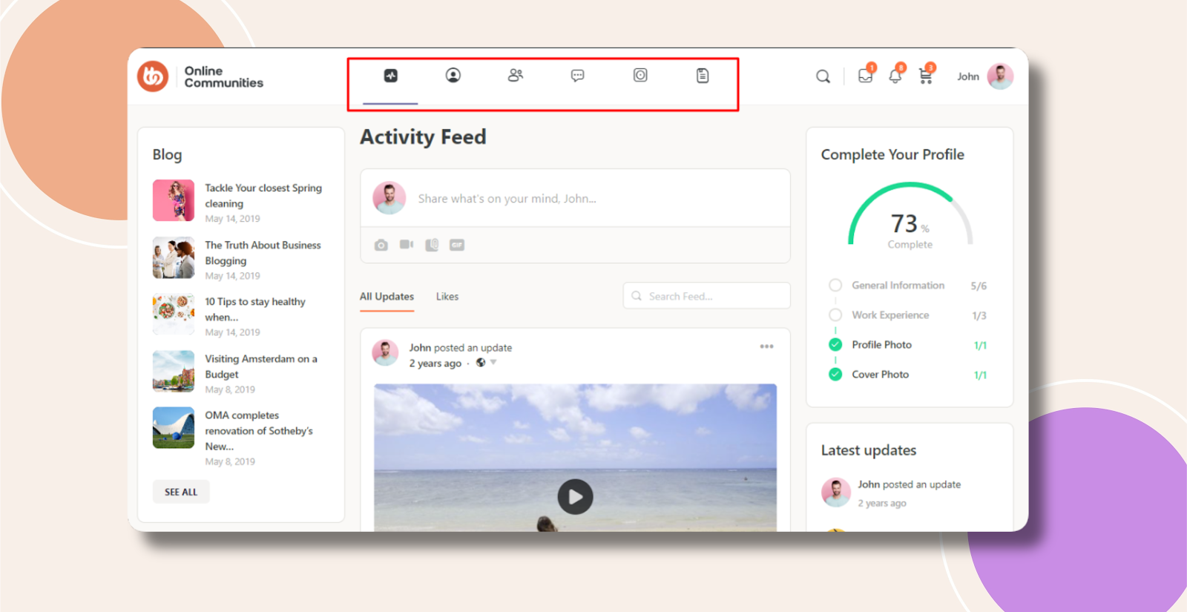Open the Forums chat-bubble nav icon
The height and width of the screenshot is (612, 1187).
(578, 76)
